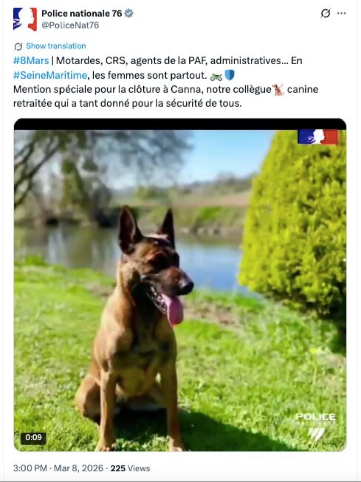This screenshot has height=482, width=361.
Task: Open the three-dot more options menu
Action: point(341,13)
